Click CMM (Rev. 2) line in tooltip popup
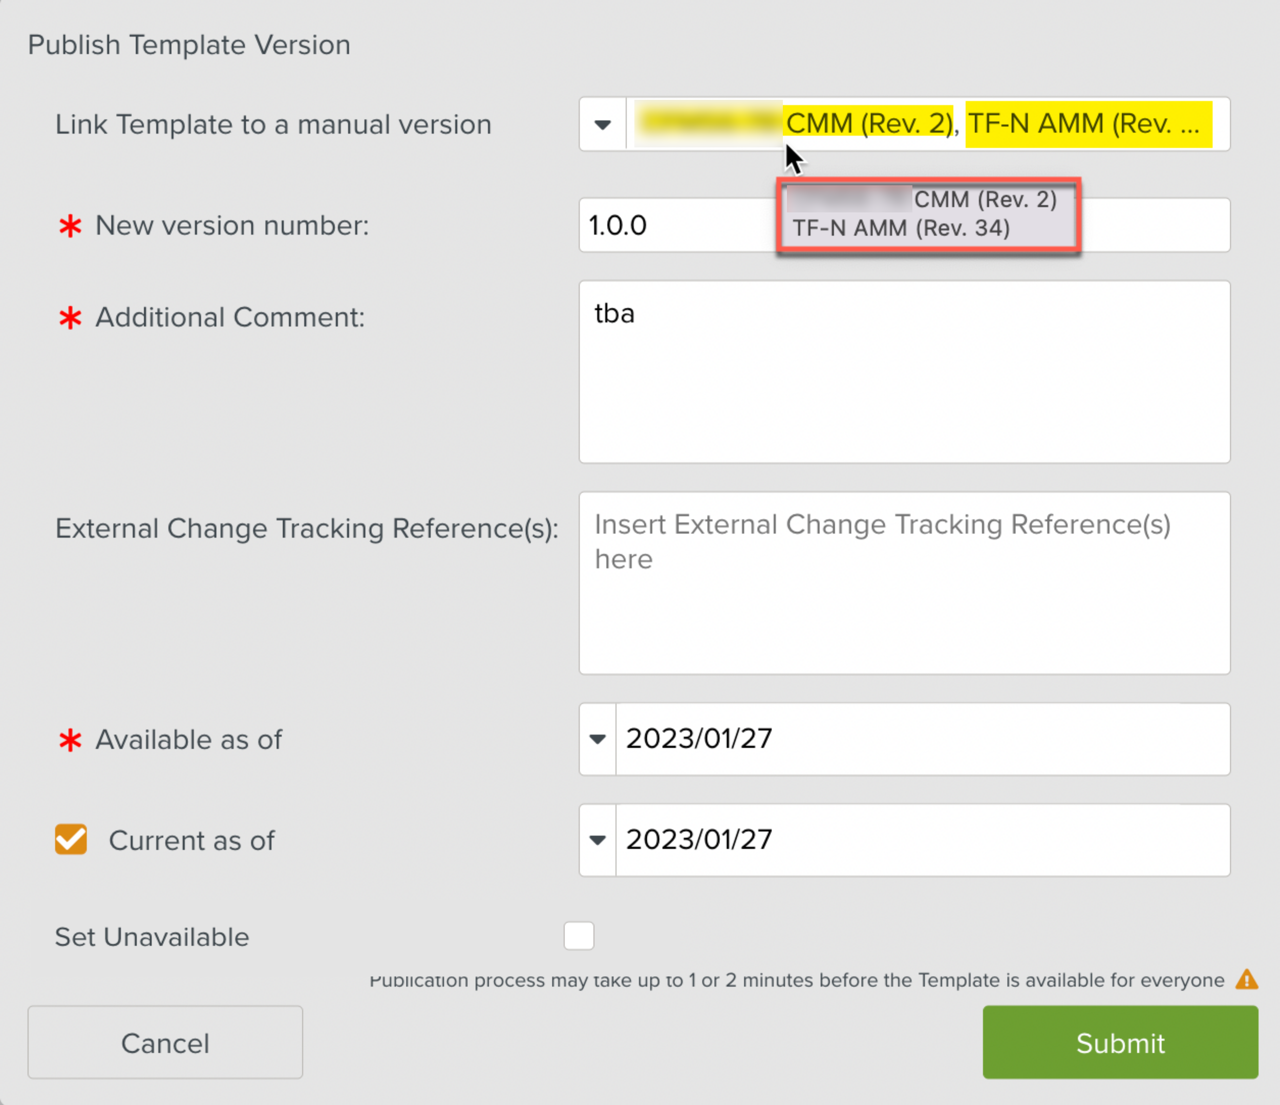Viewport: 1280px width, 1105px height. click(x=985, y=200)
